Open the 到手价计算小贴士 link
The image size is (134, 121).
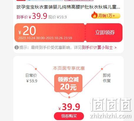97,48
